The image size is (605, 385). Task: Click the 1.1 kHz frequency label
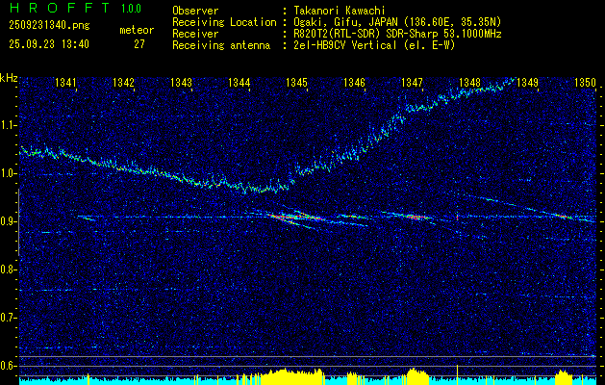pyautogui.click(x=9, y=125)
